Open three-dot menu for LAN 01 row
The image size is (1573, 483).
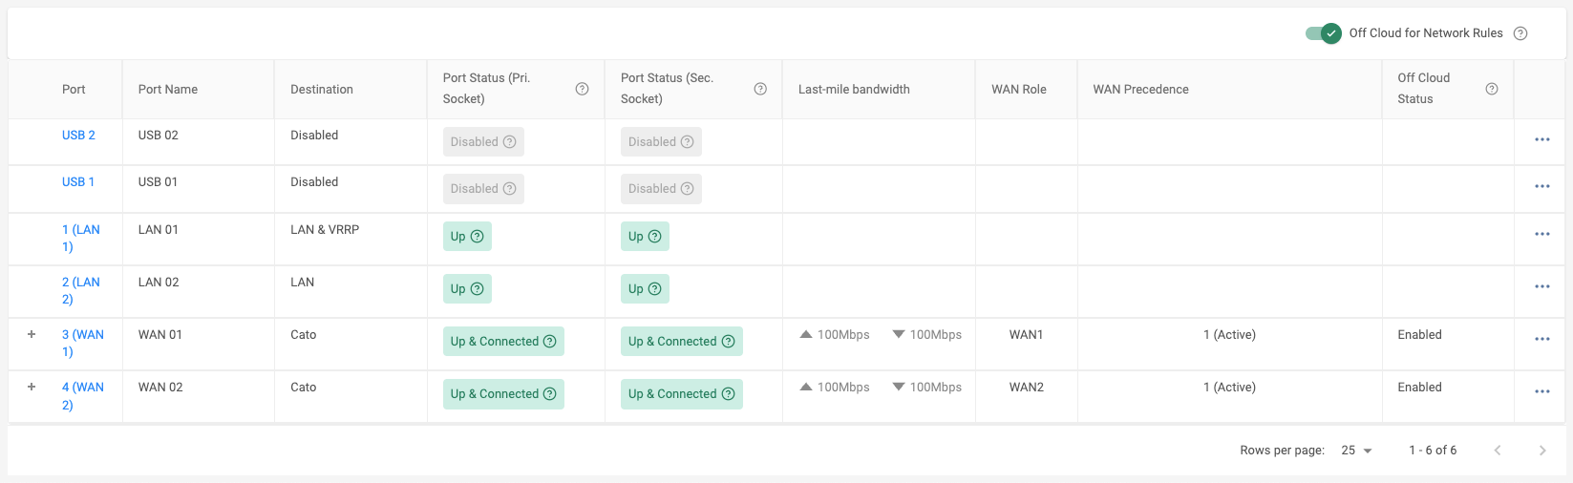coord(1541,234)
